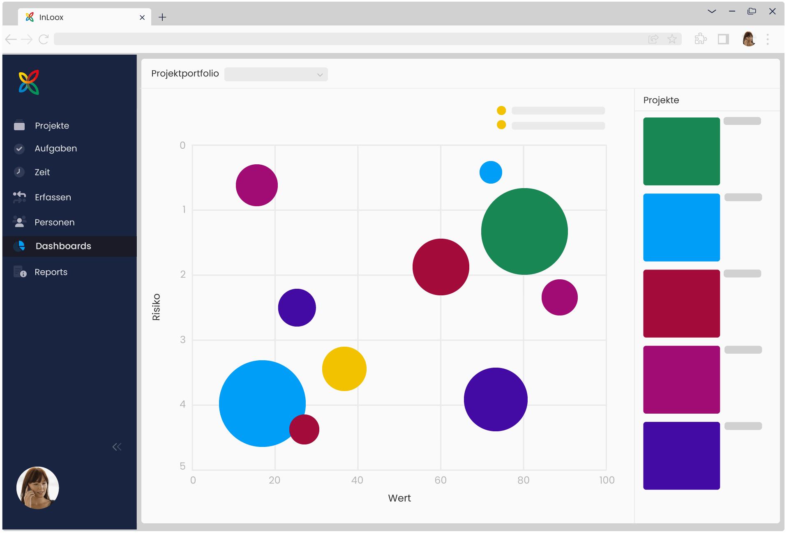Open the Projektportfolio dropdown
This screenshot has width=789, height=534.
coord(276,74)
